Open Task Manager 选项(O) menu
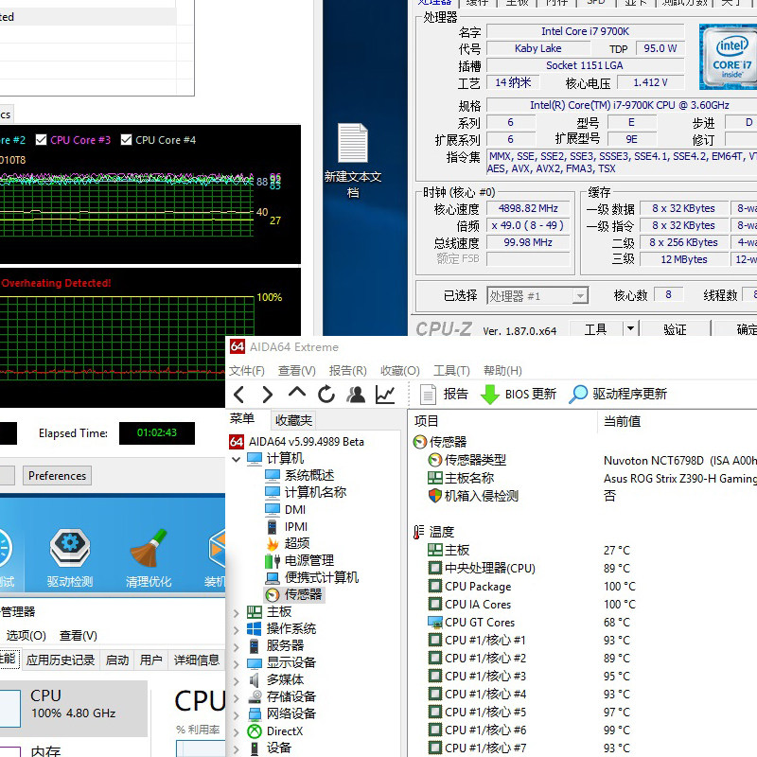757x757 pixels. click(x=26, y=635)
